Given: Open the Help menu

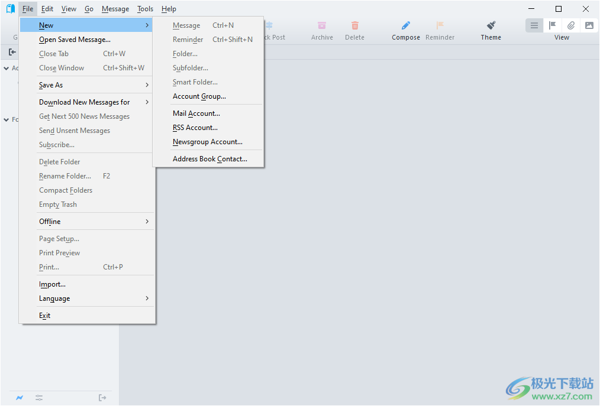Looking at the screenshot, I should click(x=169, y=9).
